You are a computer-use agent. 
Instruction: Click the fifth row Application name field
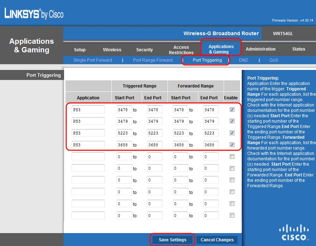pos(88,156)
